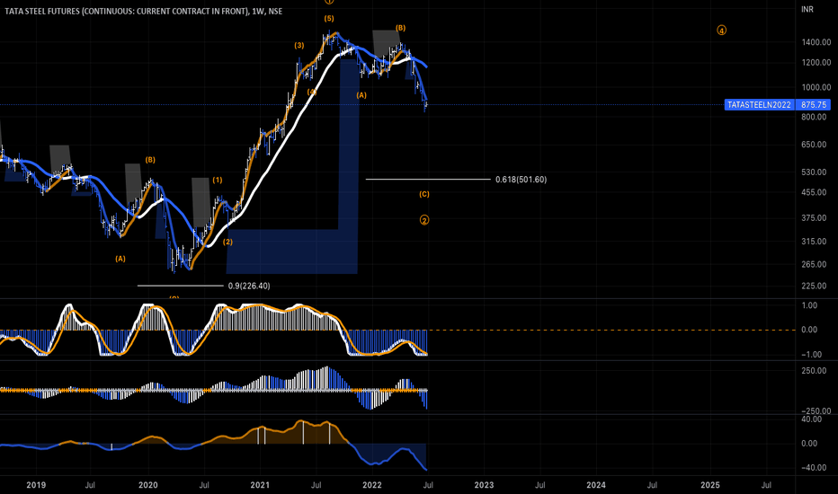This screenshot has height=494, width=838.
Task: Click the orange dashed zero line
Action: (x=612, y=330)
